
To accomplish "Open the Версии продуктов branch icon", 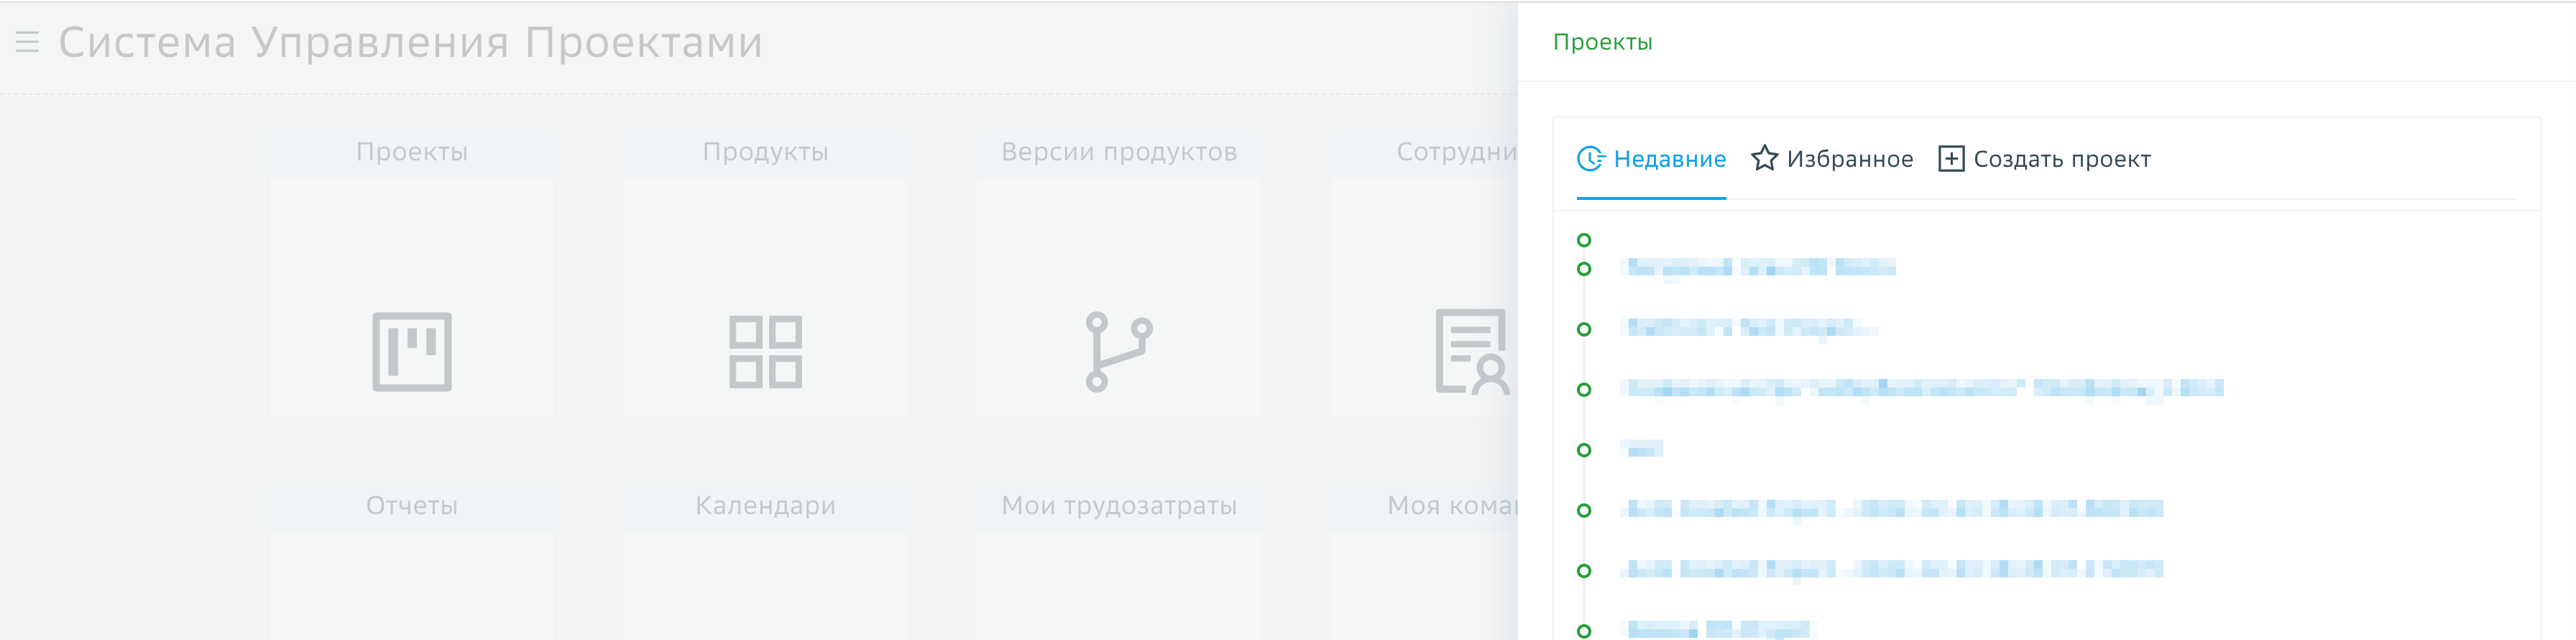I will (1119, 351).
